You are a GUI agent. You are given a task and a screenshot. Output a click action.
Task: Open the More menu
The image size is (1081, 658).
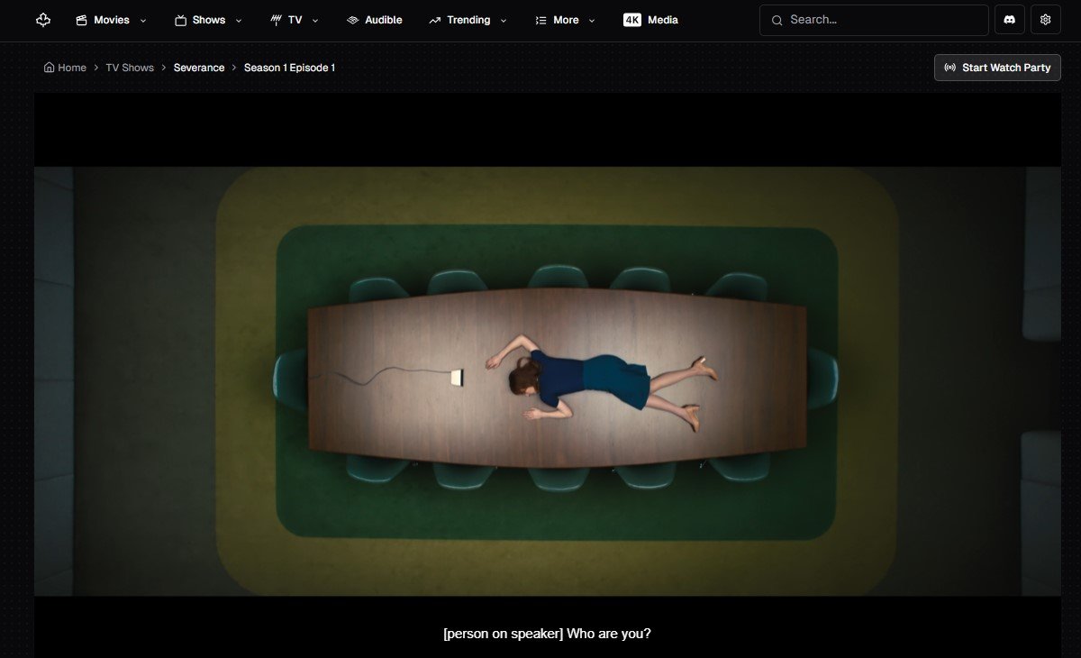(565, 20)
